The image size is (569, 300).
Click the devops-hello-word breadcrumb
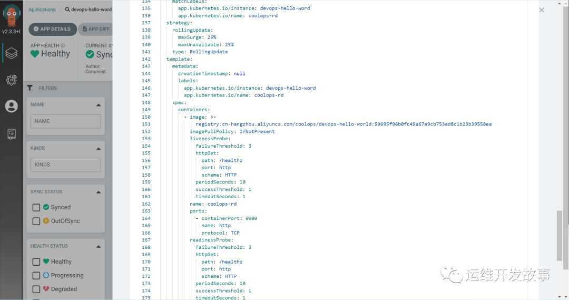[92, 9]
